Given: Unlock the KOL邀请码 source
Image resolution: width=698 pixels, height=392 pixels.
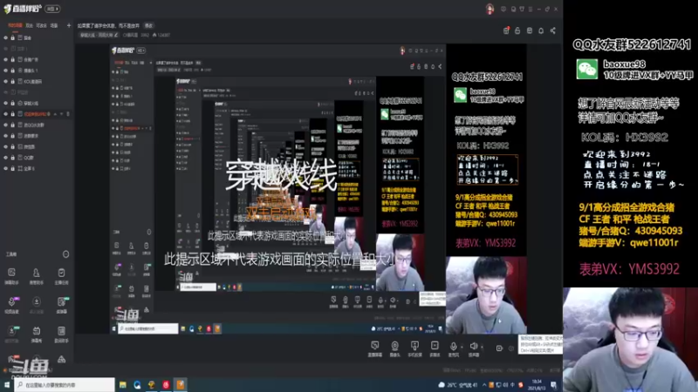Looking at the screenshot, I should [12, 81].
